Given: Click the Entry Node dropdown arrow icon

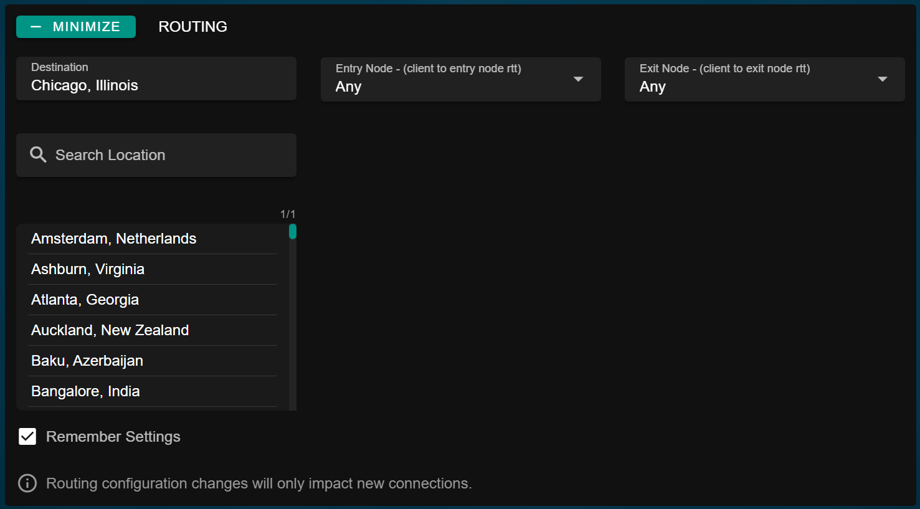Looking at the screenshot, I should point(578,79).
